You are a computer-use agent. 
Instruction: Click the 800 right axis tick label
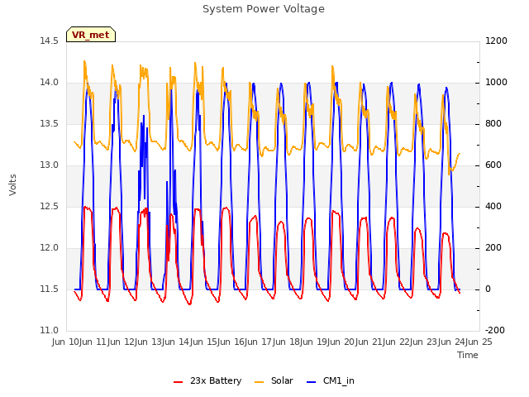(493, 123)
